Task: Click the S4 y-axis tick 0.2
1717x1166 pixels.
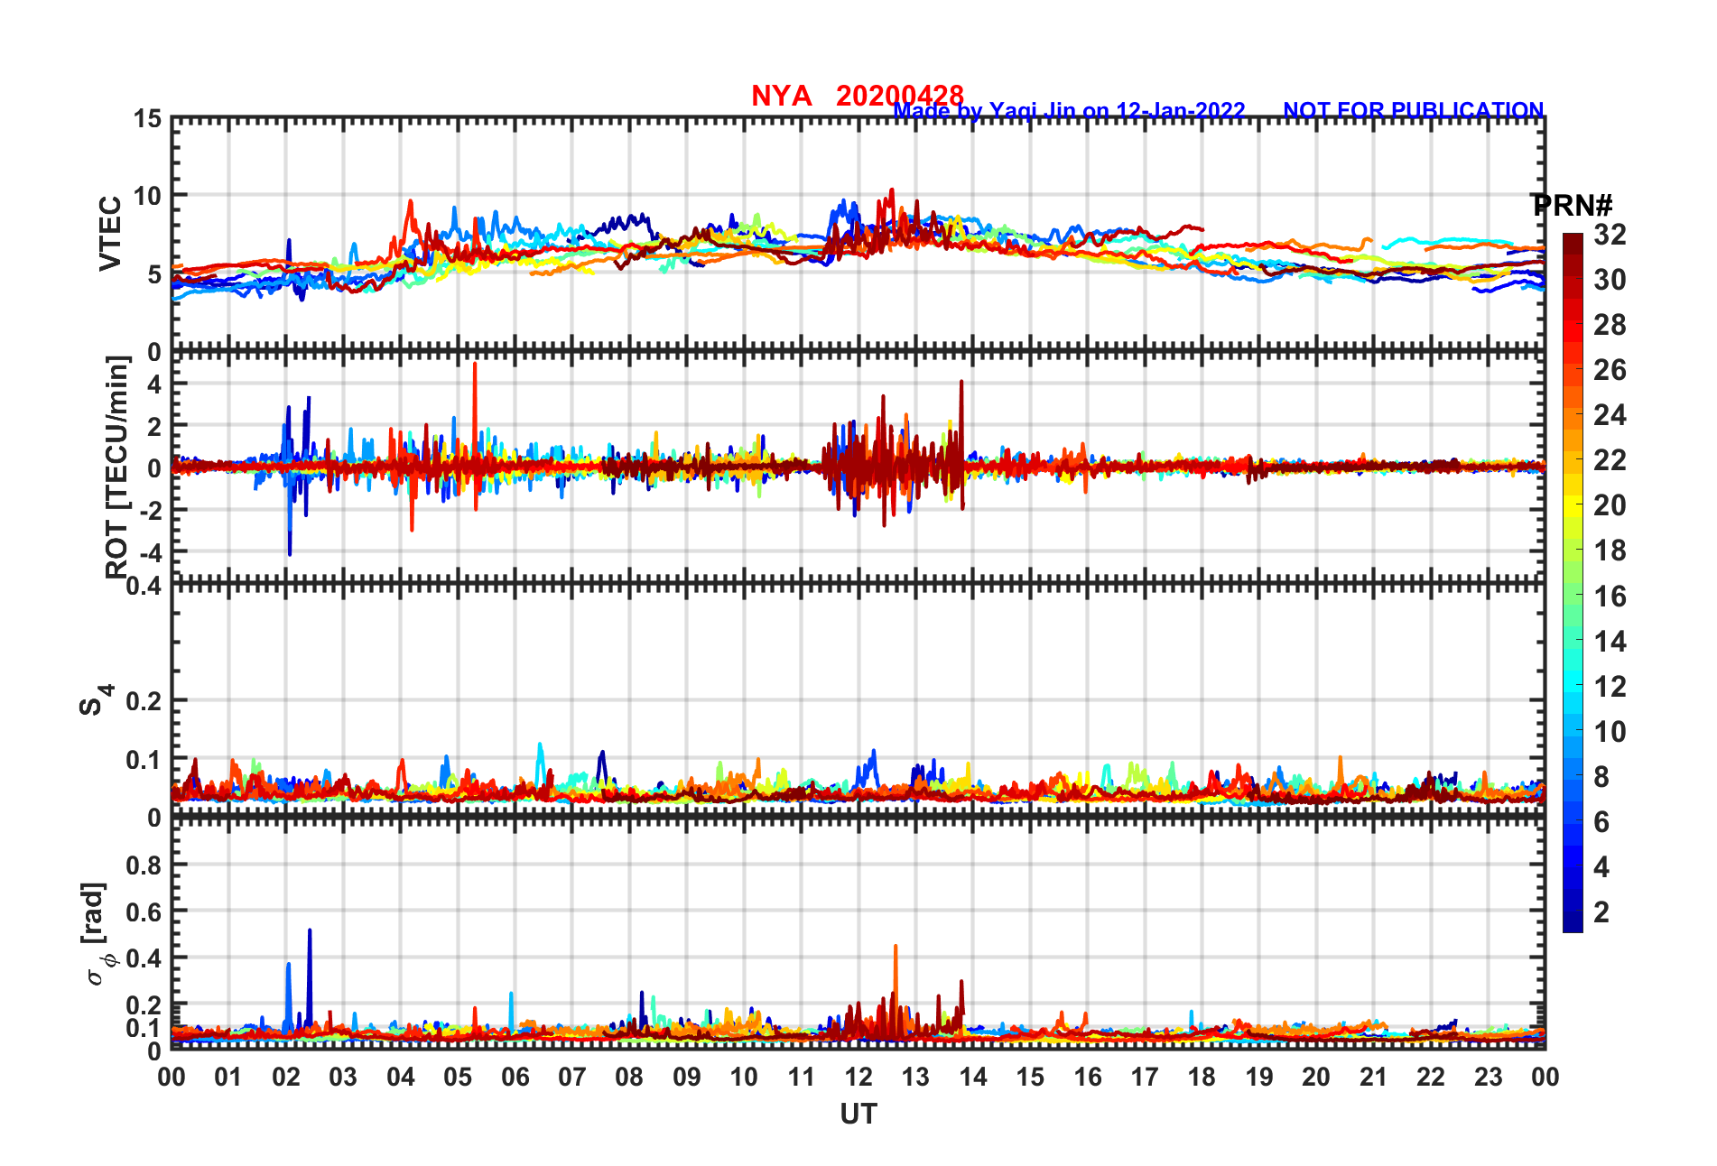Action: click(x=144, y=701)
